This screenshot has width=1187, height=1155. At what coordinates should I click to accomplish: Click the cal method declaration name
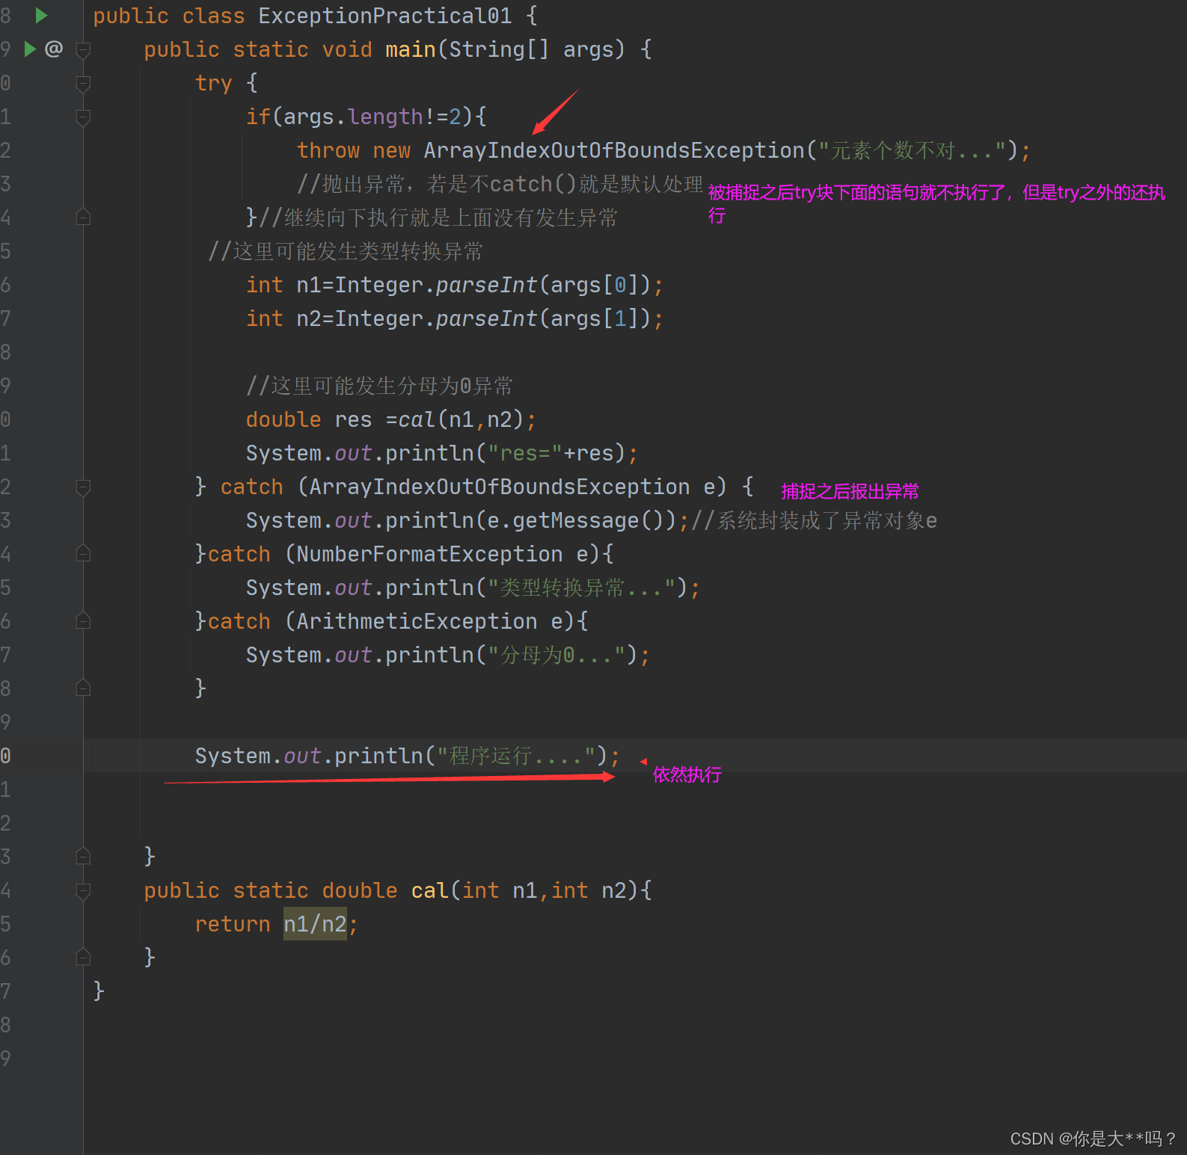point(430,890)
